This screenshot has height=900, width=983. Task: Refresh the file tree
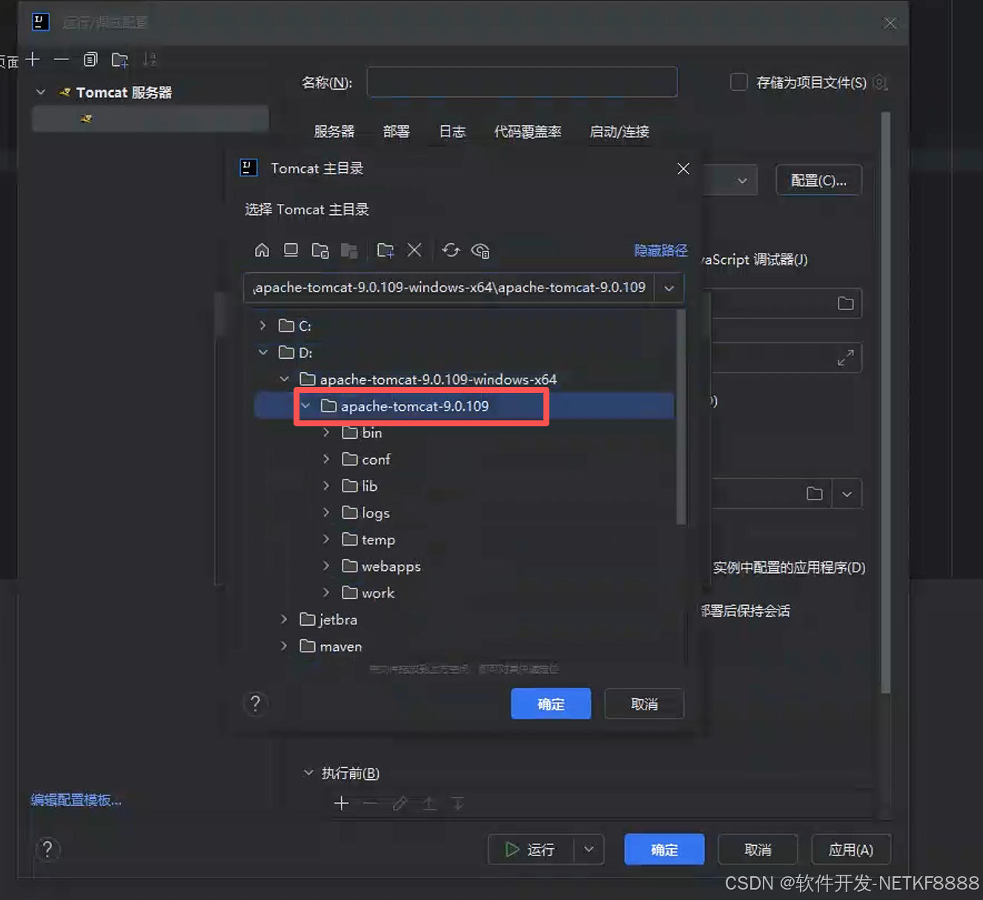click(451, 250)
